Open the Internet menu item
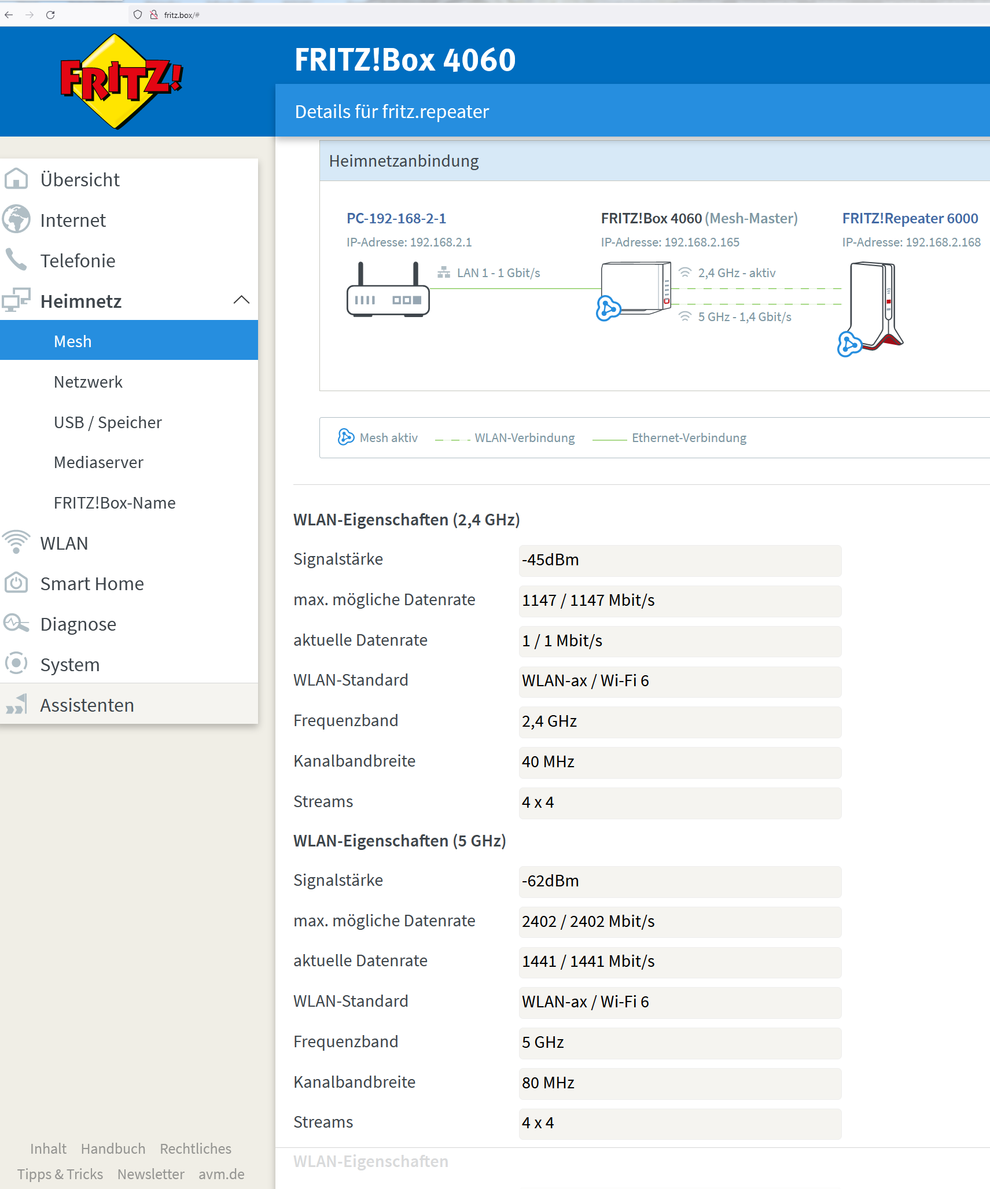 [129, 220]
